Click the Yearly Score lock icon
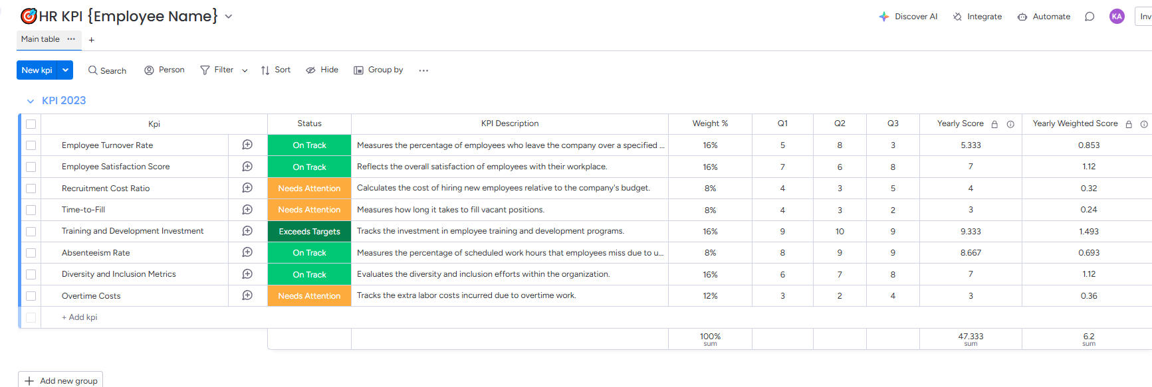This screenshot has height=387, width=1152. click(994, 124)
